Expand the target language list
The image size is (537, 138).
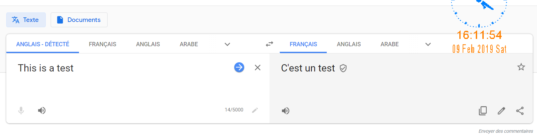tap(428, 44)
